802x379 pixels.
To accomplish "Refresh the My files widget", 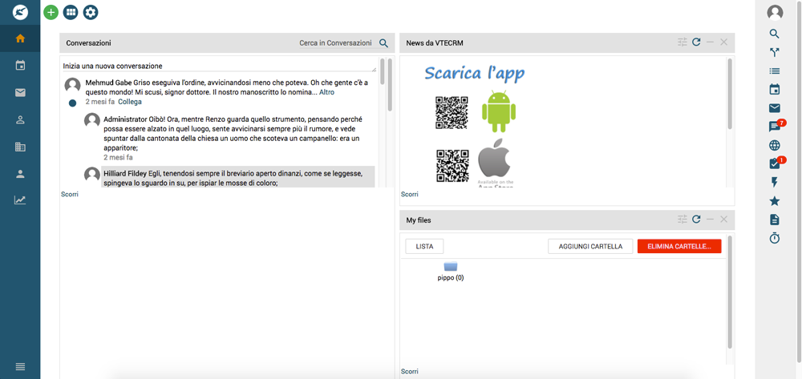I will click(696, 219).
